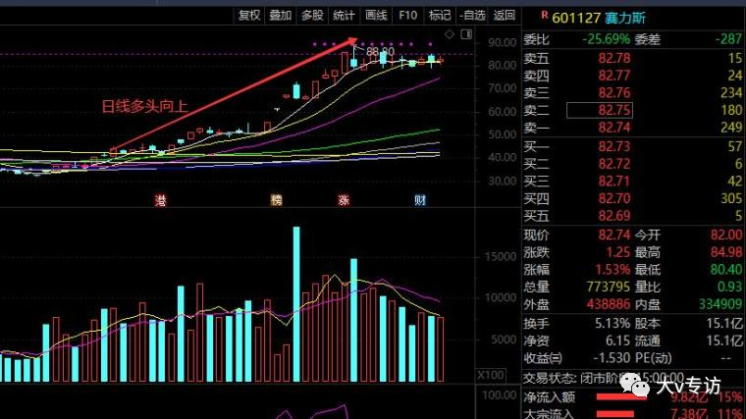Open the 画线 drawing tools
This screenshot has width=746, height=419.
[375, 16]
